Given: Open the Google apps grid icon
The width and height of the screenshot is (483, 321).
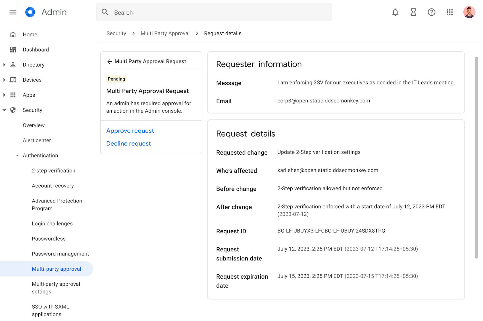Looking at the screenshot, I should coord(449,12).
